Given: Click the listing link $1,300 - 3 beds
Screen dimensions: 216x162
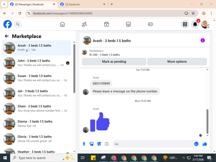Looking at the screenshot, I should [x=105, y=55].
